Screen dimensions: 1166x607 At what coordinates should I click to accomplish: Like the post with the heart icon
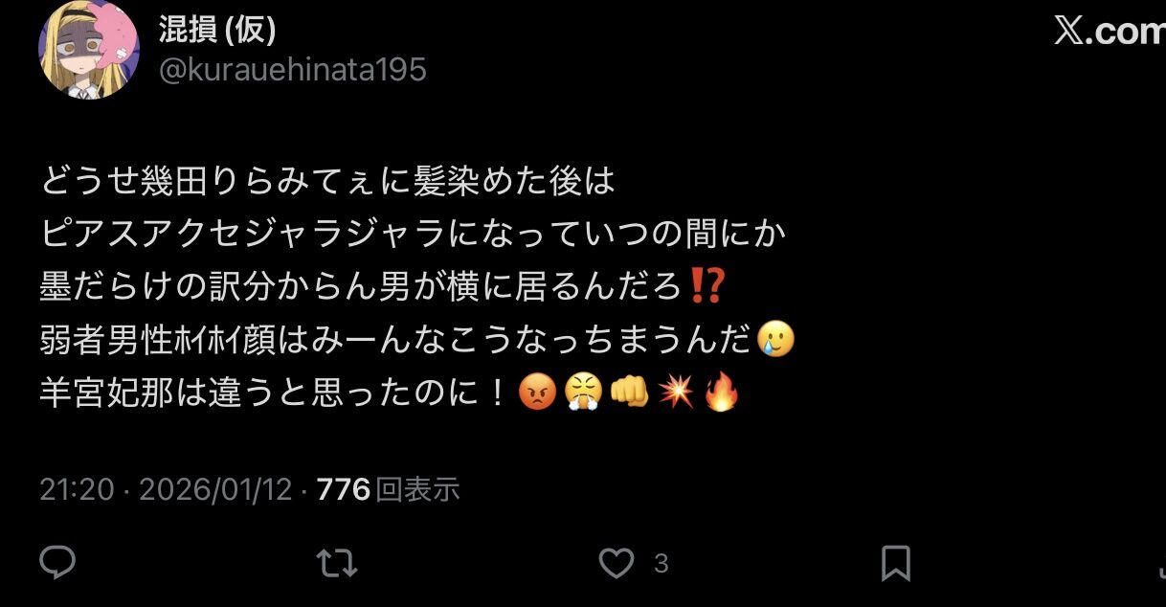[617, 563]
